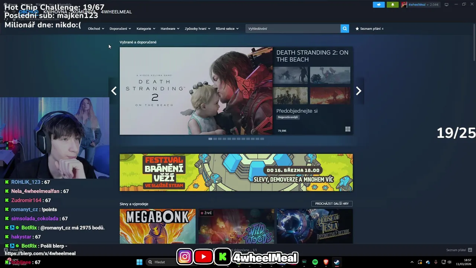Open House of Tesla Definitive Edition capsule
The image size is (476, 268).
point(315,226)
